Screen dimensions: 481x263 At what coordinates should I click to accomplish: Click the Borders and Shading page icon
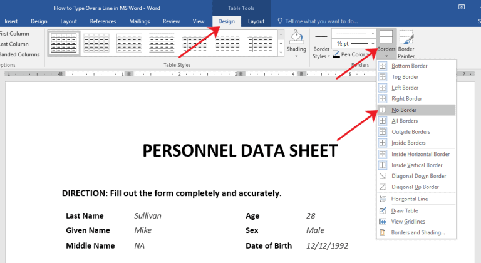click(383, 232)
